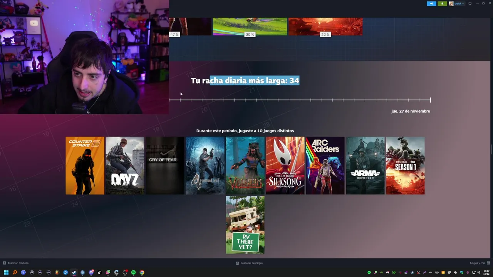Click Spotify icon in the system tray
The width and height of the screenshot is (493, 277).
369,272
